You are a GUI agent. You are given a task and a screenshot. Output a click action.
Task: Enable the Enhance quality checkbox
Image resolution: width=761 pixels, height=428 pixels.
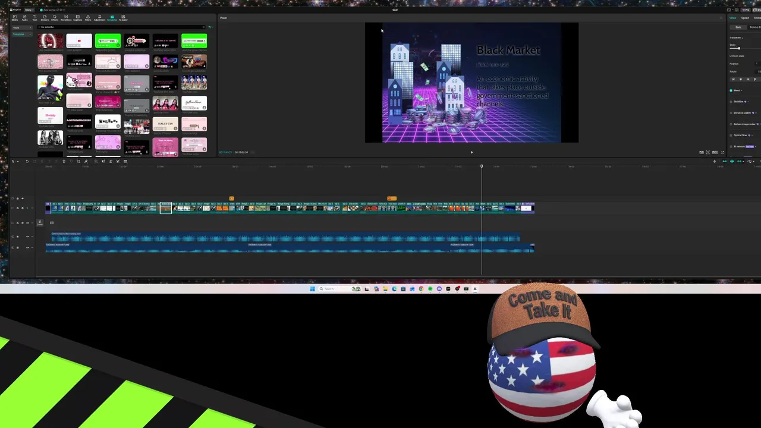point(731,113)
